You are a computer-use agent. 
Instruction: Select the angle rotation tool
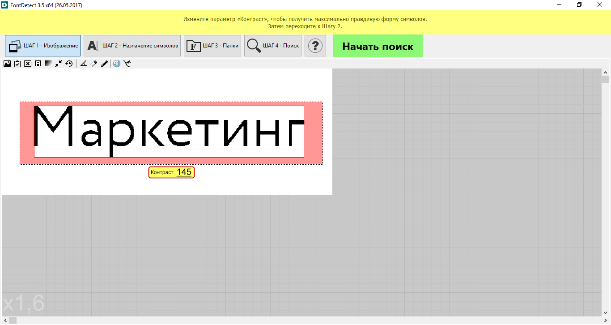[83, 64]
